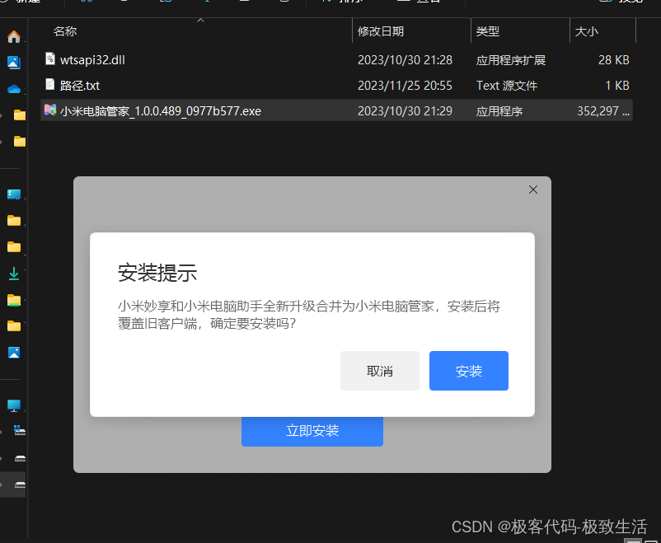Click the size value 28 KB
Screen dimensions: 661x543
click(614, 60)
